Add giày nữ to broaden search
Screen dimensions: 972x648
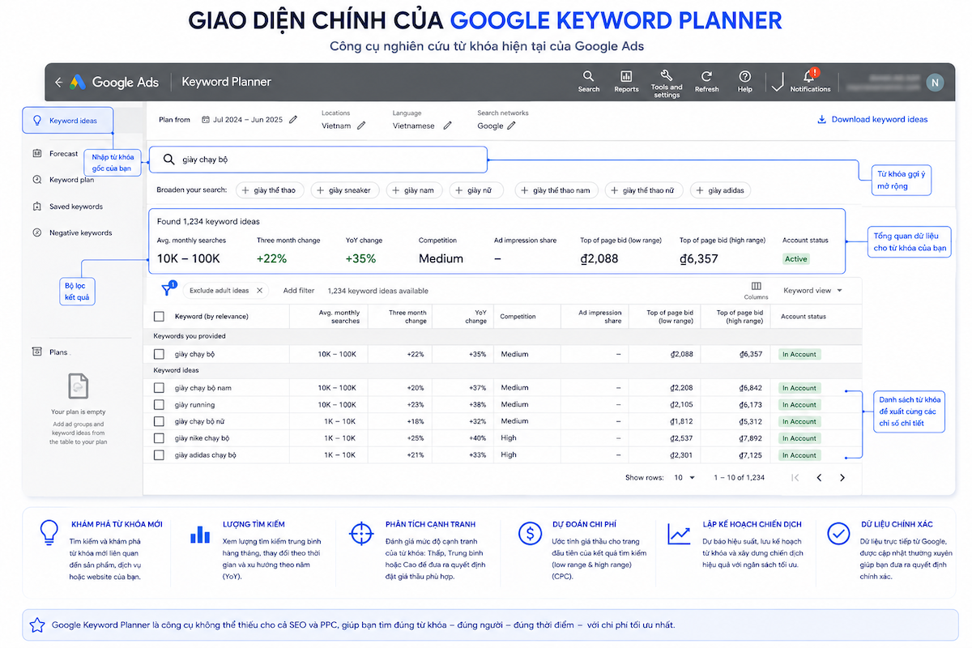tap(475, 190)
